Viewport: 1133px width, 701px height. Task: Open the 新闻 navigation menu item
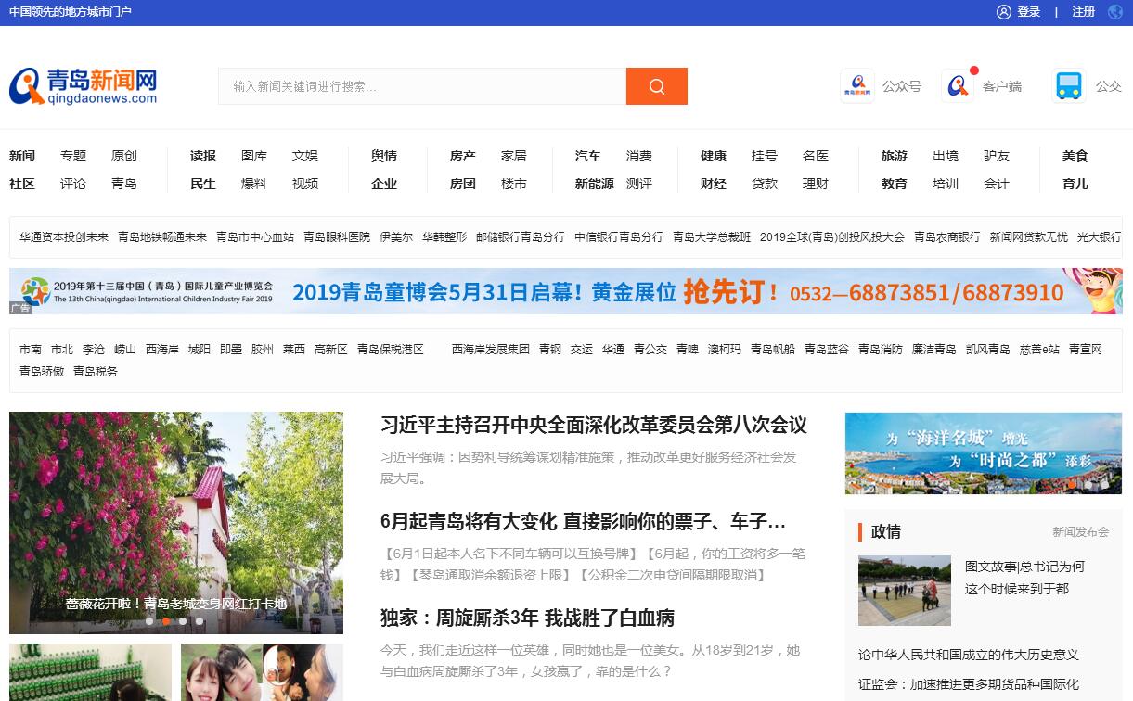22,156
